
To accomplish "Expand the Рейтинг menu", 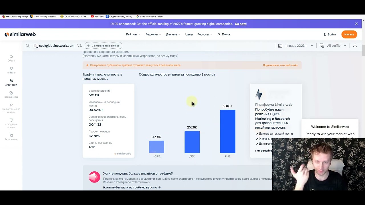I will (x=133, y=34).
